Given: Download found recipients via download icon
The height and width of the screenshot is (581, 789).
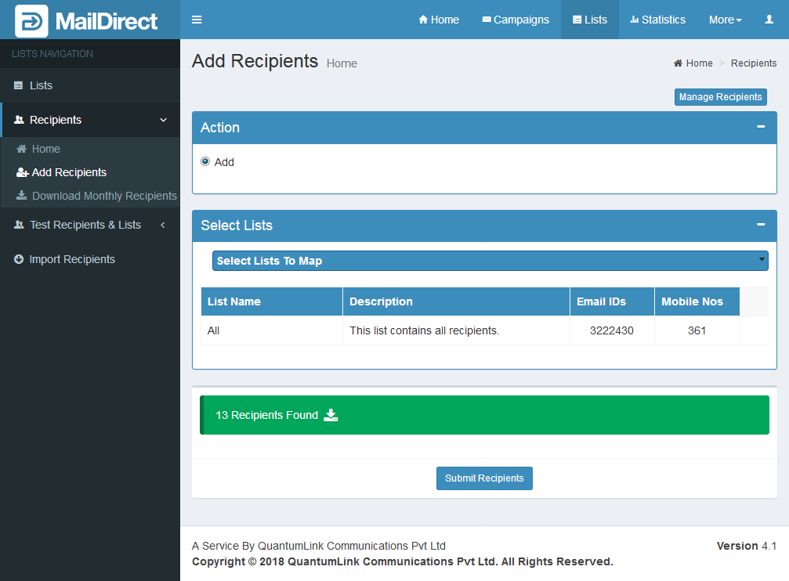Looking at the screenshot, I should click(x=331, y=415).
